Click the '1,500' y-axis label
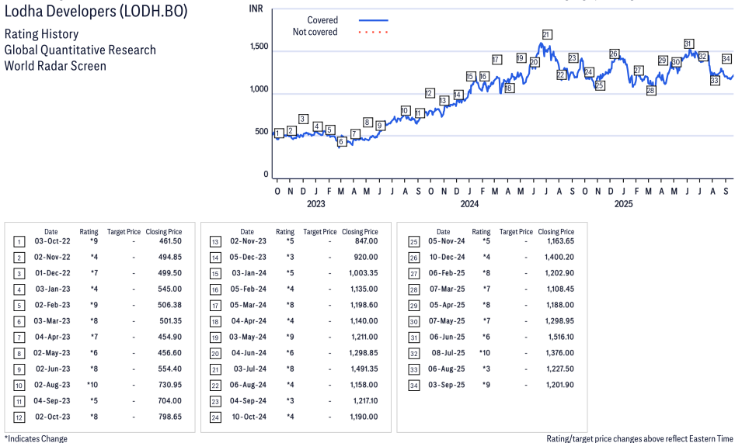Image resolution: width=742 pixels, height=443 pixels. pos(259,47)
